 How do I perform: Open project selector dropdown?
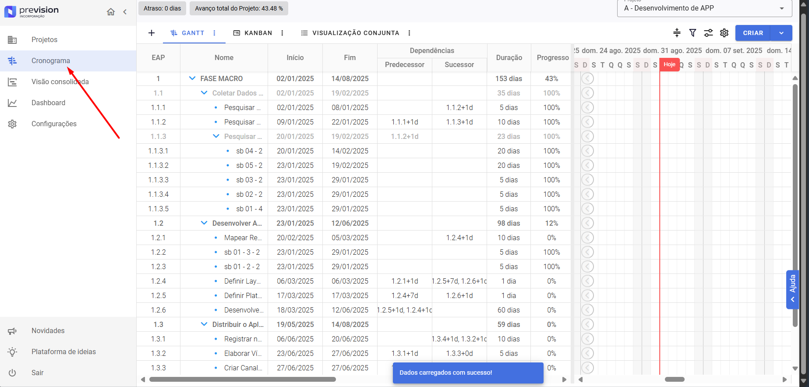(x=704, y=8)
